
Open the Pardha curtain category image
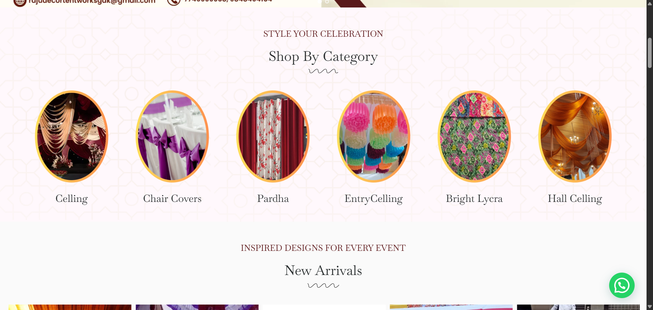[273, 136]
